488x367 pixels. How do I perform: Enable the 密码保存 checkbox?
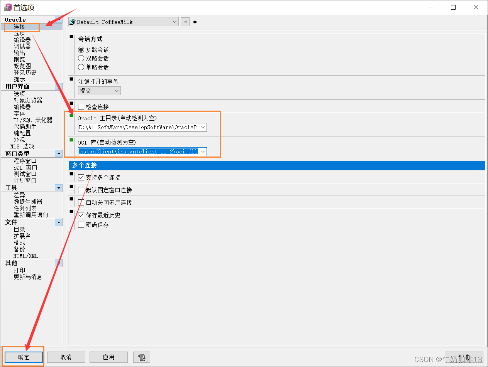click(x=81, y=225)
